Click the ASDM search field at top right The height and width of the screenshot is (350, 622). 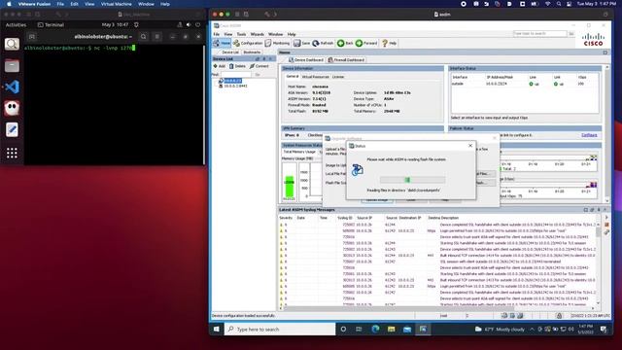click(540, 34)
